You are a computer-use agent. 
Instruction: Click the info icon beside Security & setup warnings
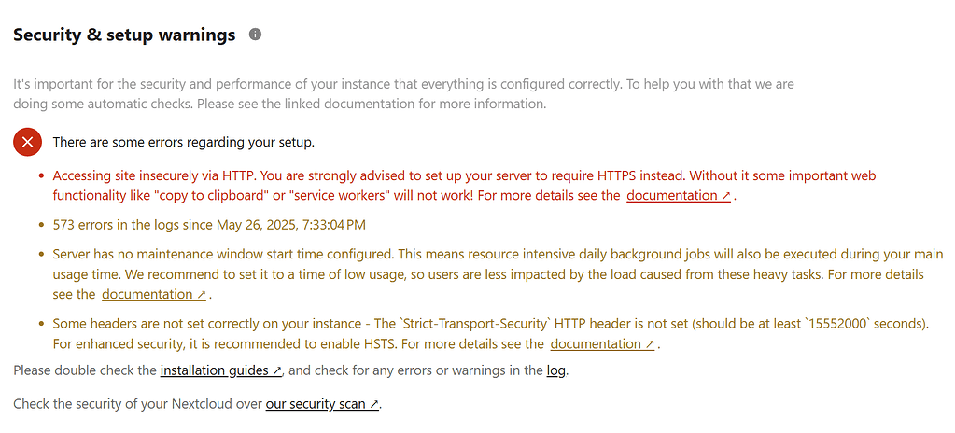click(255, 35)
